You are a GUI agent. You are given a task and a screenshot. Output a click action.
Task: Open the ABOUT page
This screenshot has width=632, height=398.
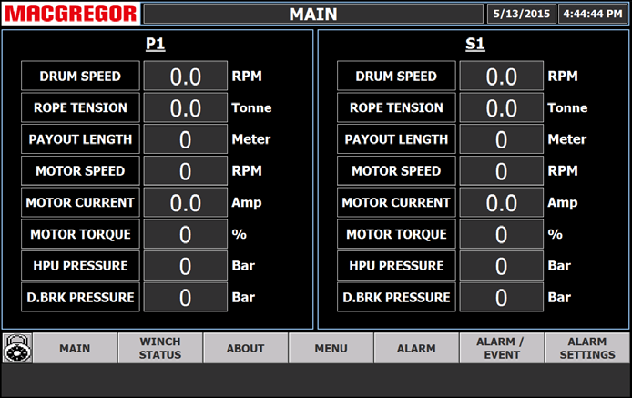(x=246, y=348)
